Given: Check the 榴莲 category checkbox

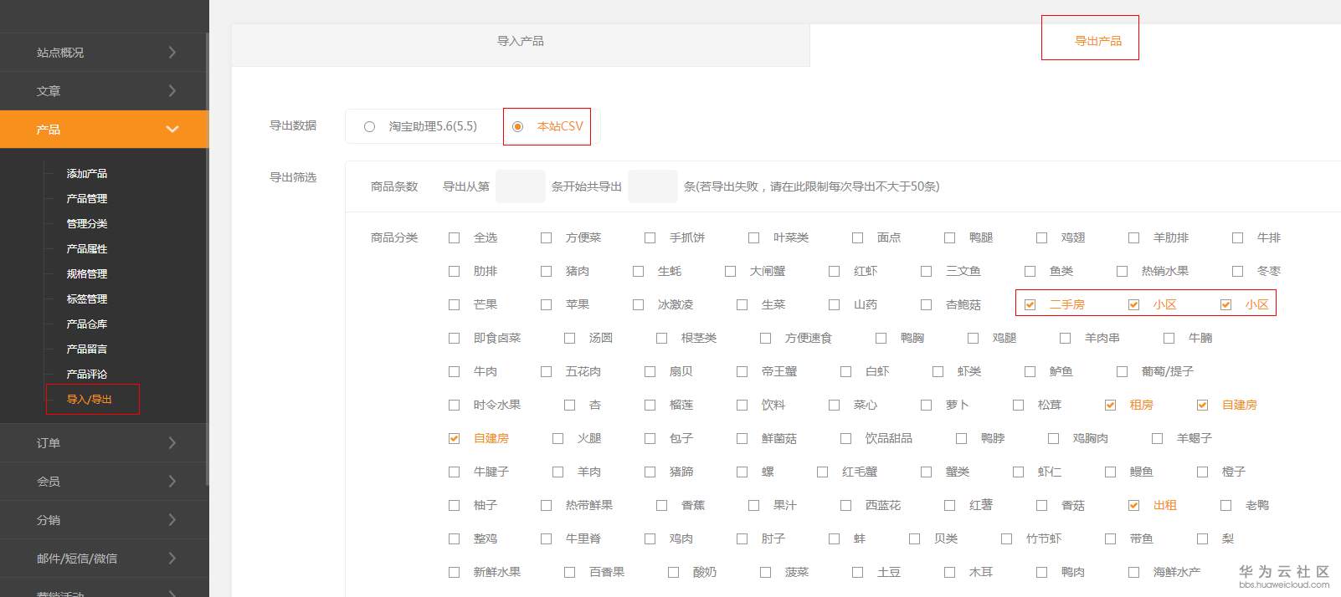Looking at the screenshot, I should [650, 405].
